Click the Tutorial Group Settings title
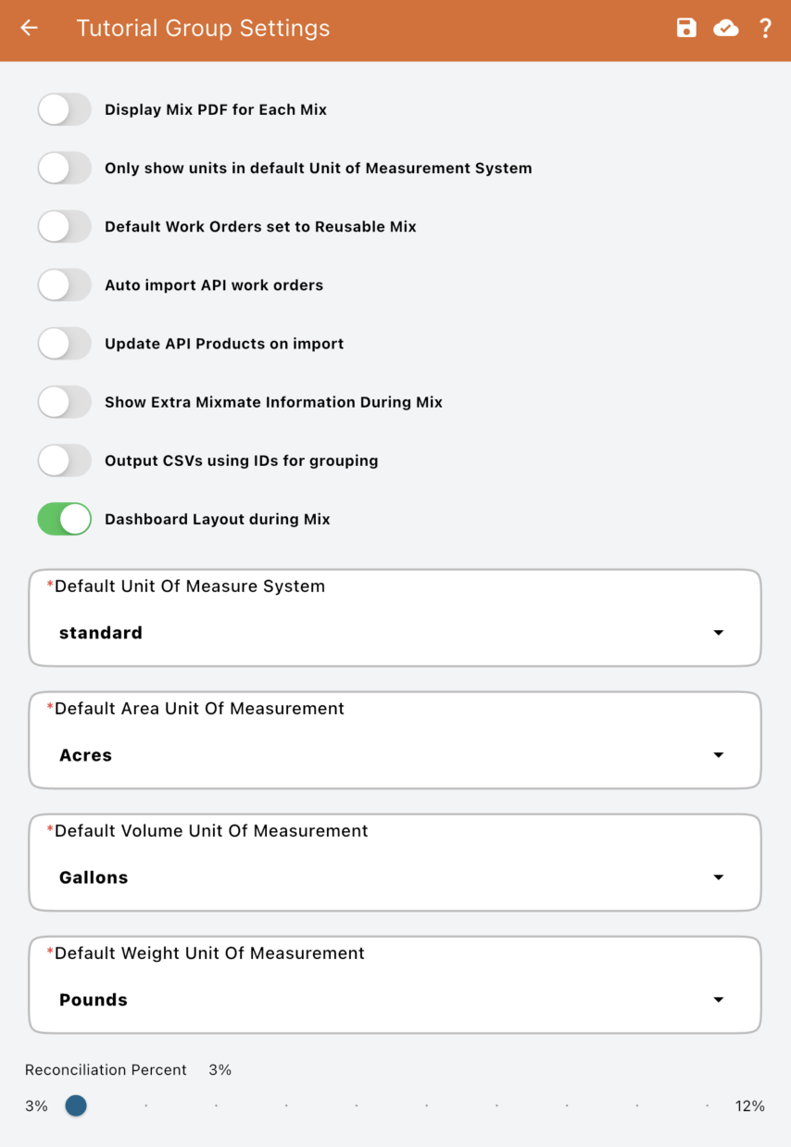Screen dimensions: 791x1147 203,28
